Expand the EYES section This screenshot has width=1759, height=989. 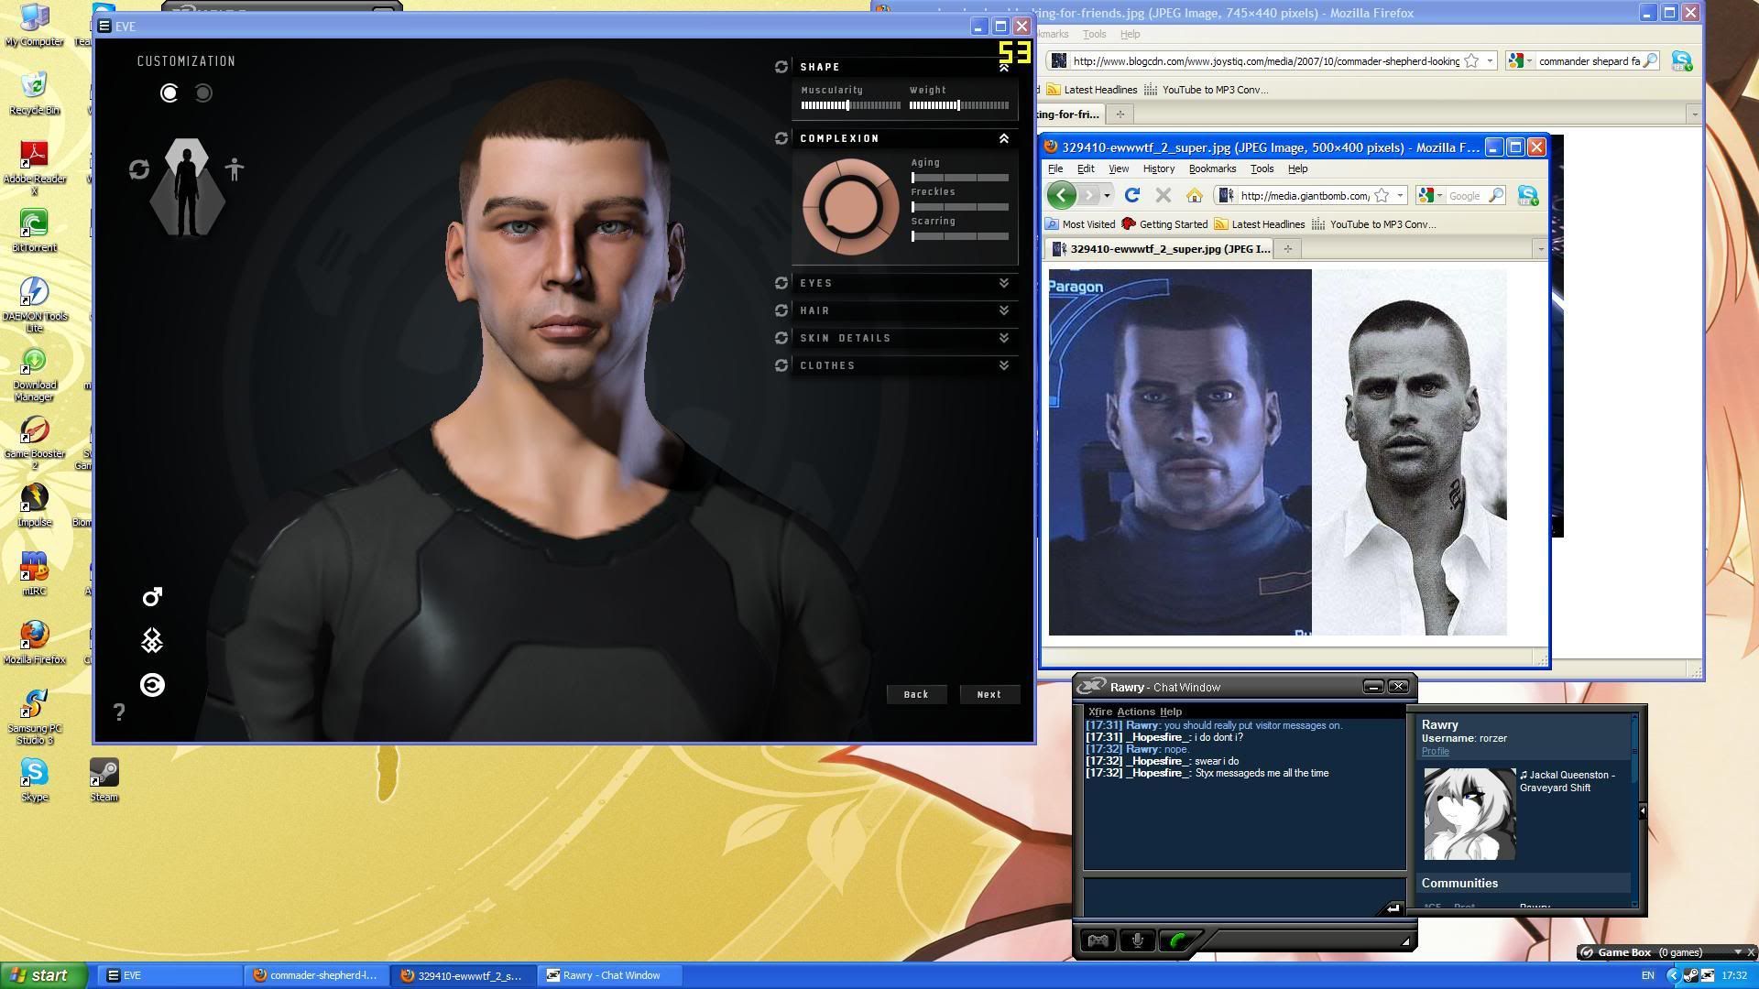point(1003,284)
